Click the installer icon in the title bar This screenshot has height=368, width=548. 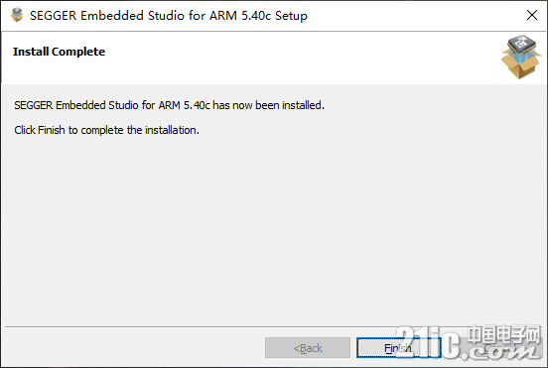[17, 15]
